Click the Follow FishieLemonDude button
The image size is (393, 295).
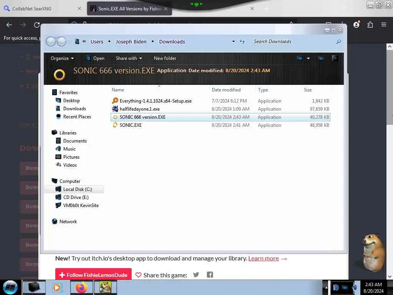pos(93,275)
